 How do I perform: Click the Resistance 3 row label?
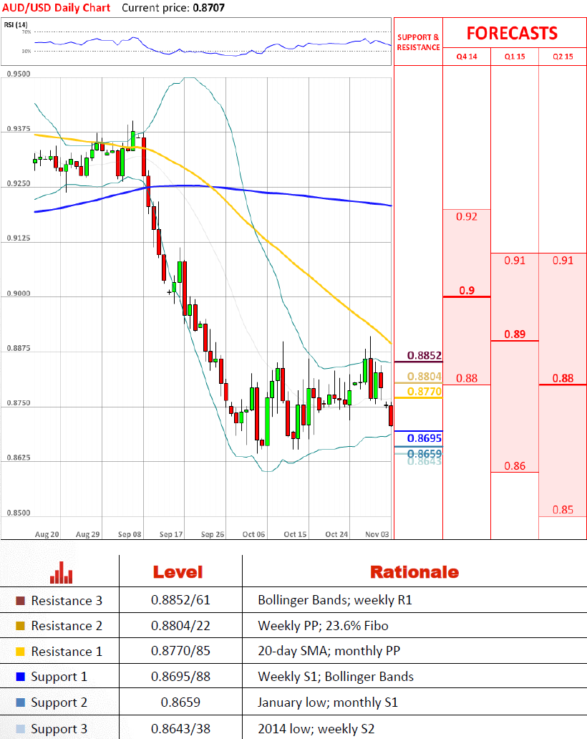pos(67,600)
